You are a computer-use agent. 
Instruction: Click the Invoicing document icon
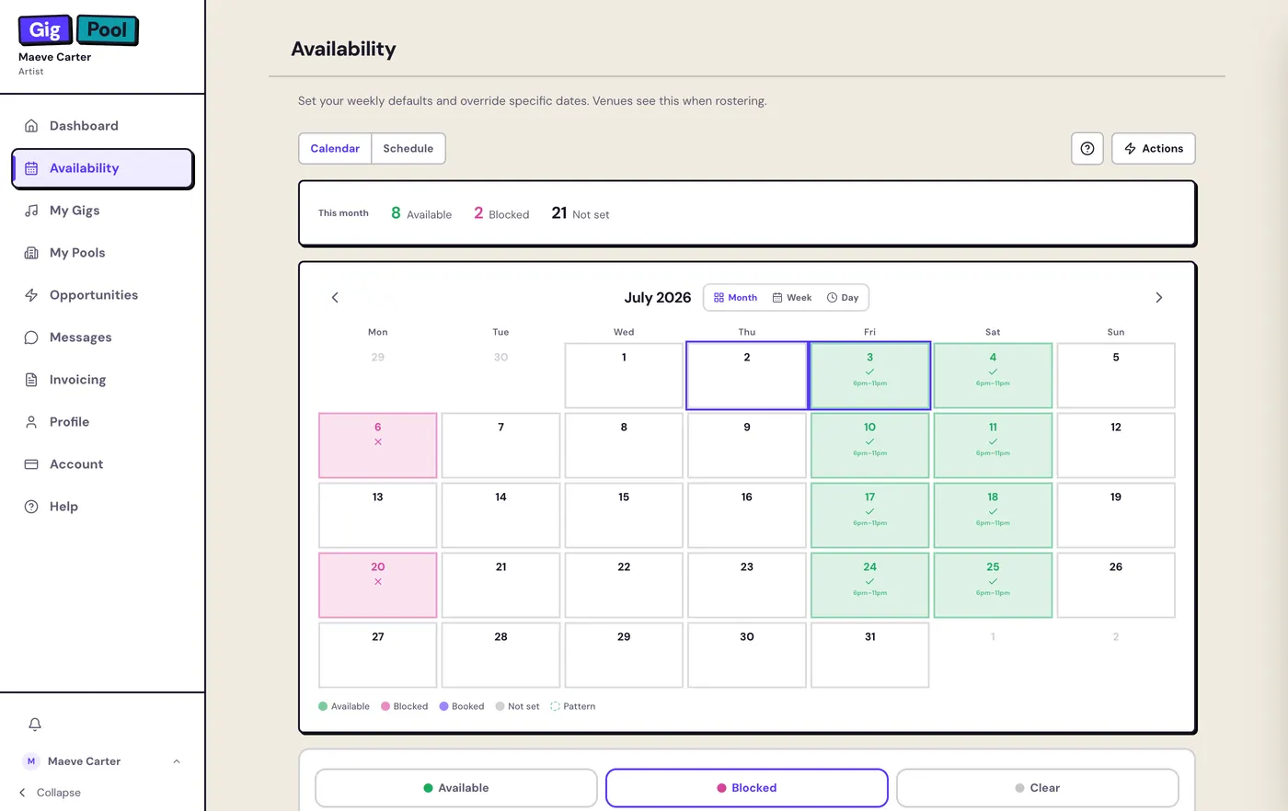click(31, 380)
